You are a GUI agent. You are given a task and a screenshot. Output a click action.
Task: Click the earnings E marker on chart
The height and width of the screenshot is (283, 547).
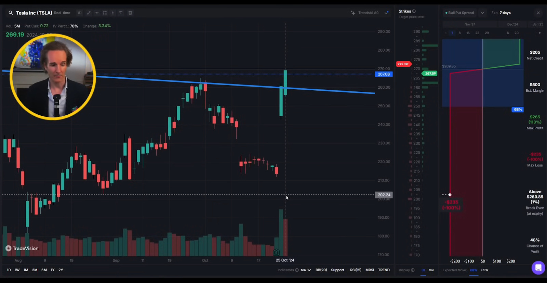tap(276, 253)
